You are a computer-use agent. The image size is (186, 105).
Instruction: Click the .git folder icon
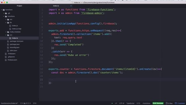pyautogui.click(x=6, y=13)
